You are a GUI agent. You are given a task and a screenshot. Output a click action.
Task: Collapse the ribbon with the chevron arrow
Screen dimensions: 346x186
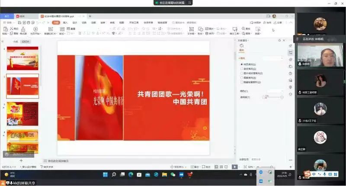[291, 22]
